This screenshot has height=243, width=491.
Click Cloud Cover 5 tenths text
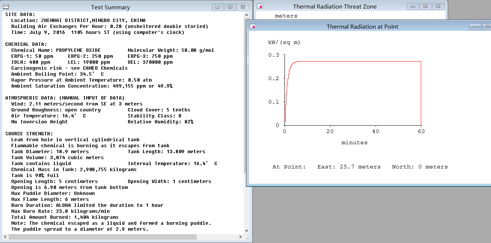pyautogui.click(x=159, y=110)
